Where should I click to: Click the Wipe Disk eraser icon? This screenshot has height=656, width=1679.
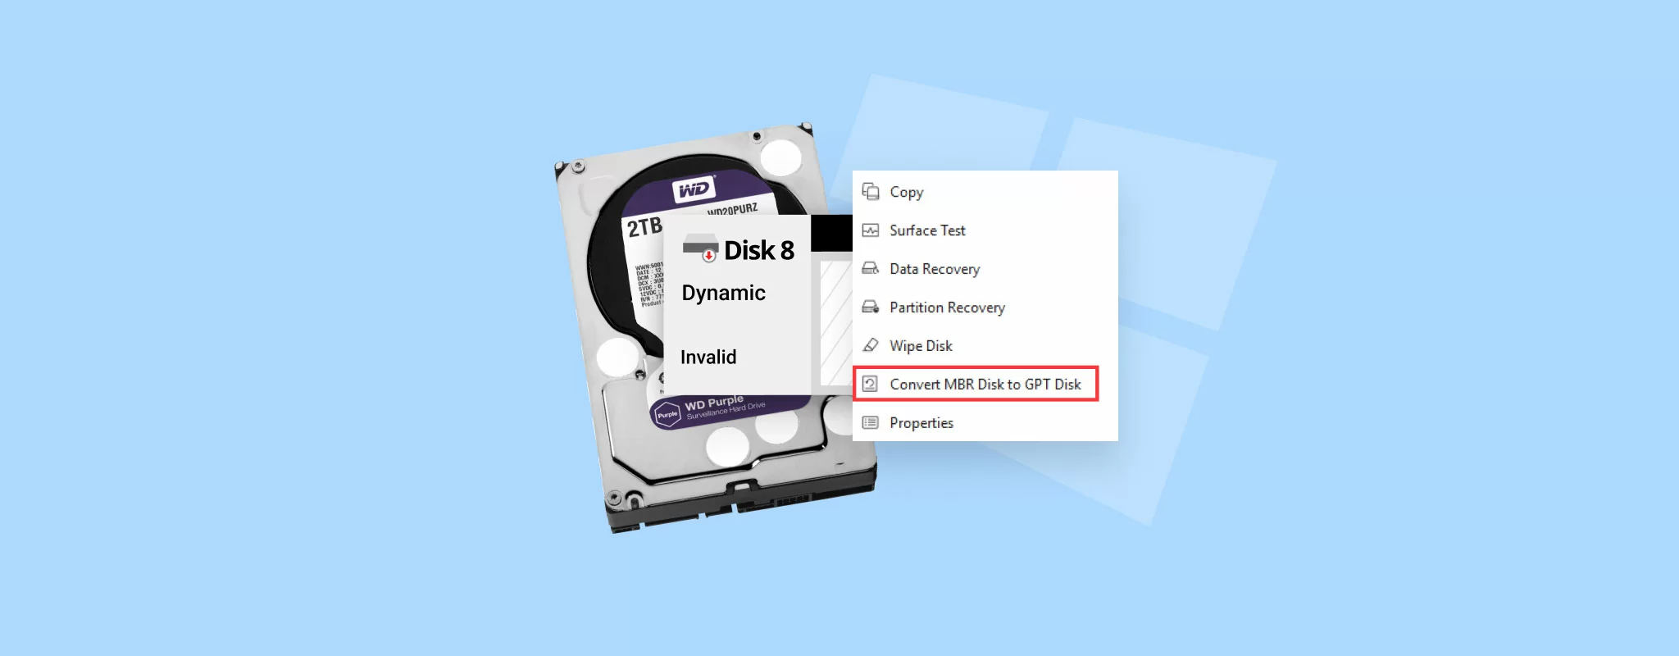point(871,346)
